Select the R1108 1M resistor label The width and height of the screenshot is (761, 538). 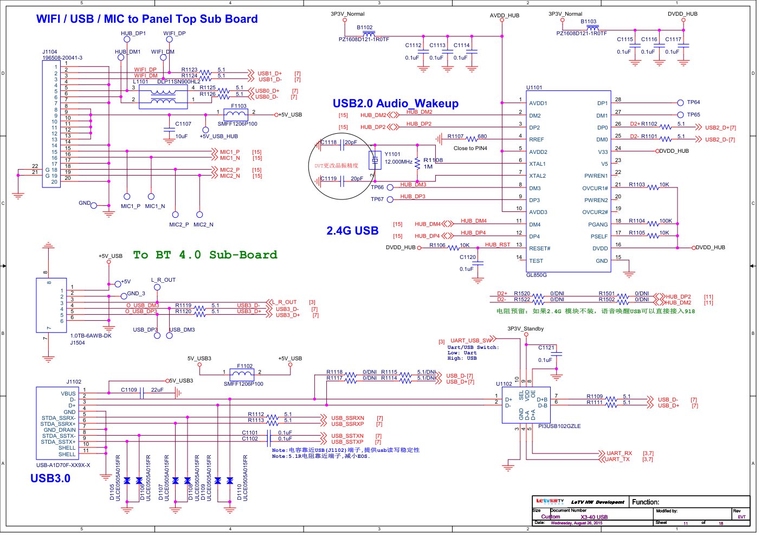click(x=433, y=160)
